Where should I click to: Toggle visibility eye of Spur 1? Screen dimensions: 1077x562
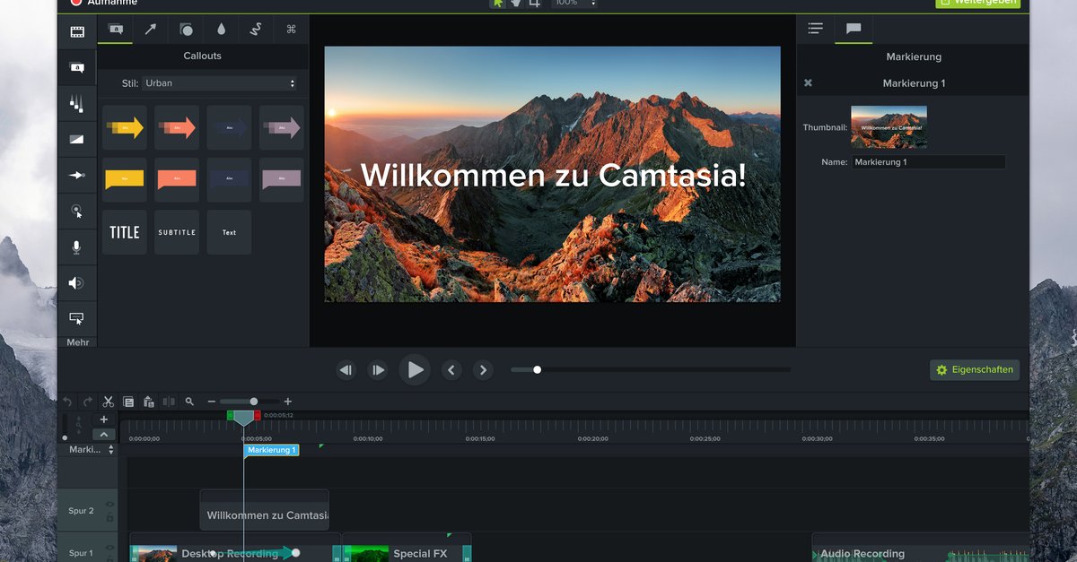(x=110, y=547)
